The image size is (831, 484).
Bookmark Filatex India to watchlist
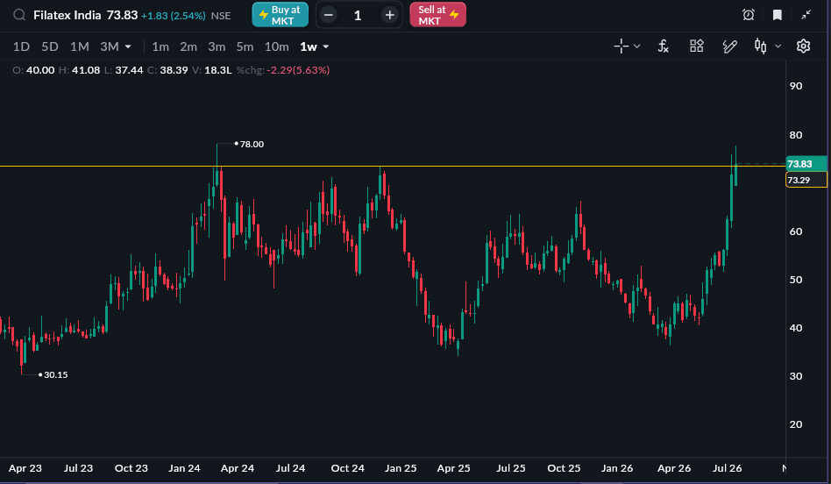point(778,15)
